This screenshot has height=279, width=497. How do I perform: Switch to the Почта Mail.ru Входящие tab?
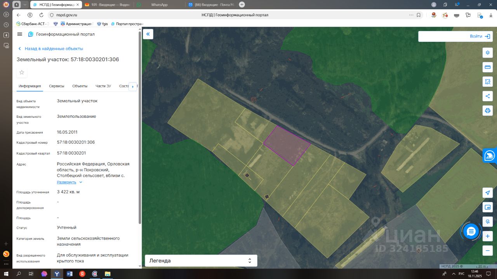click(211, 5)
